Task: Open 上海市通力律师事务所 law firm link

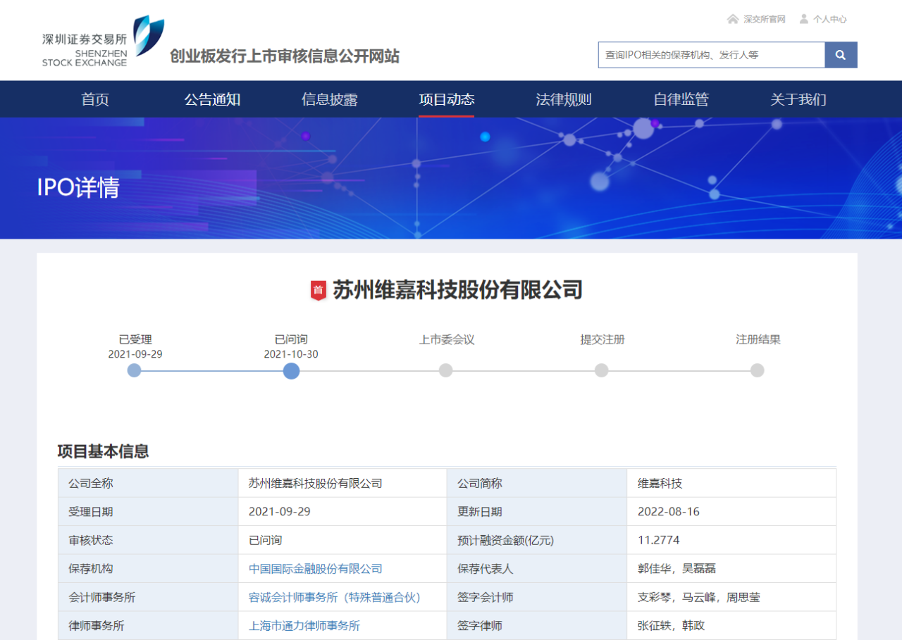Action: [304, 625]
